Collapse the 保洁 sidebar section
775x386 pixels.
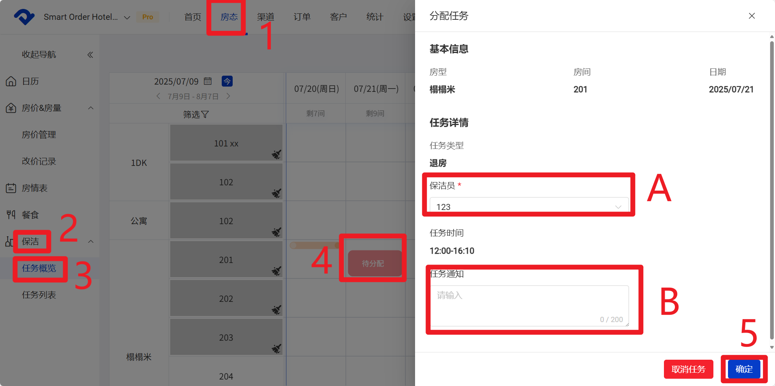[91, 242]
